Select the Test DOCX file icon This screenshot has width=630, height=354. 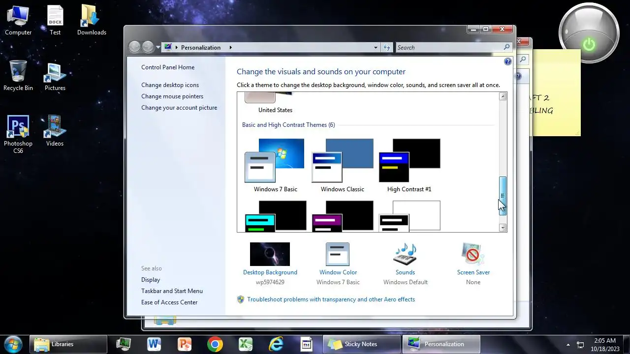[x=55, y=20]
